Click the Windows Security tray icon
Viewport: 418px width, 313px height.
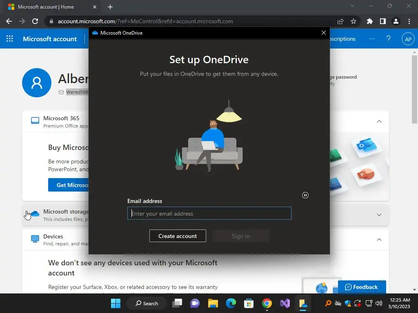coord(348,303)
